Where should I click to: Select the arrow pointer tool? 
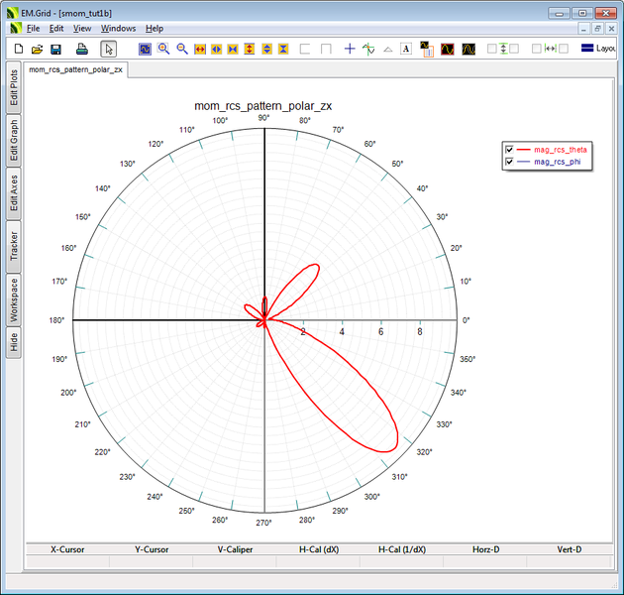(x=109, y=49)
